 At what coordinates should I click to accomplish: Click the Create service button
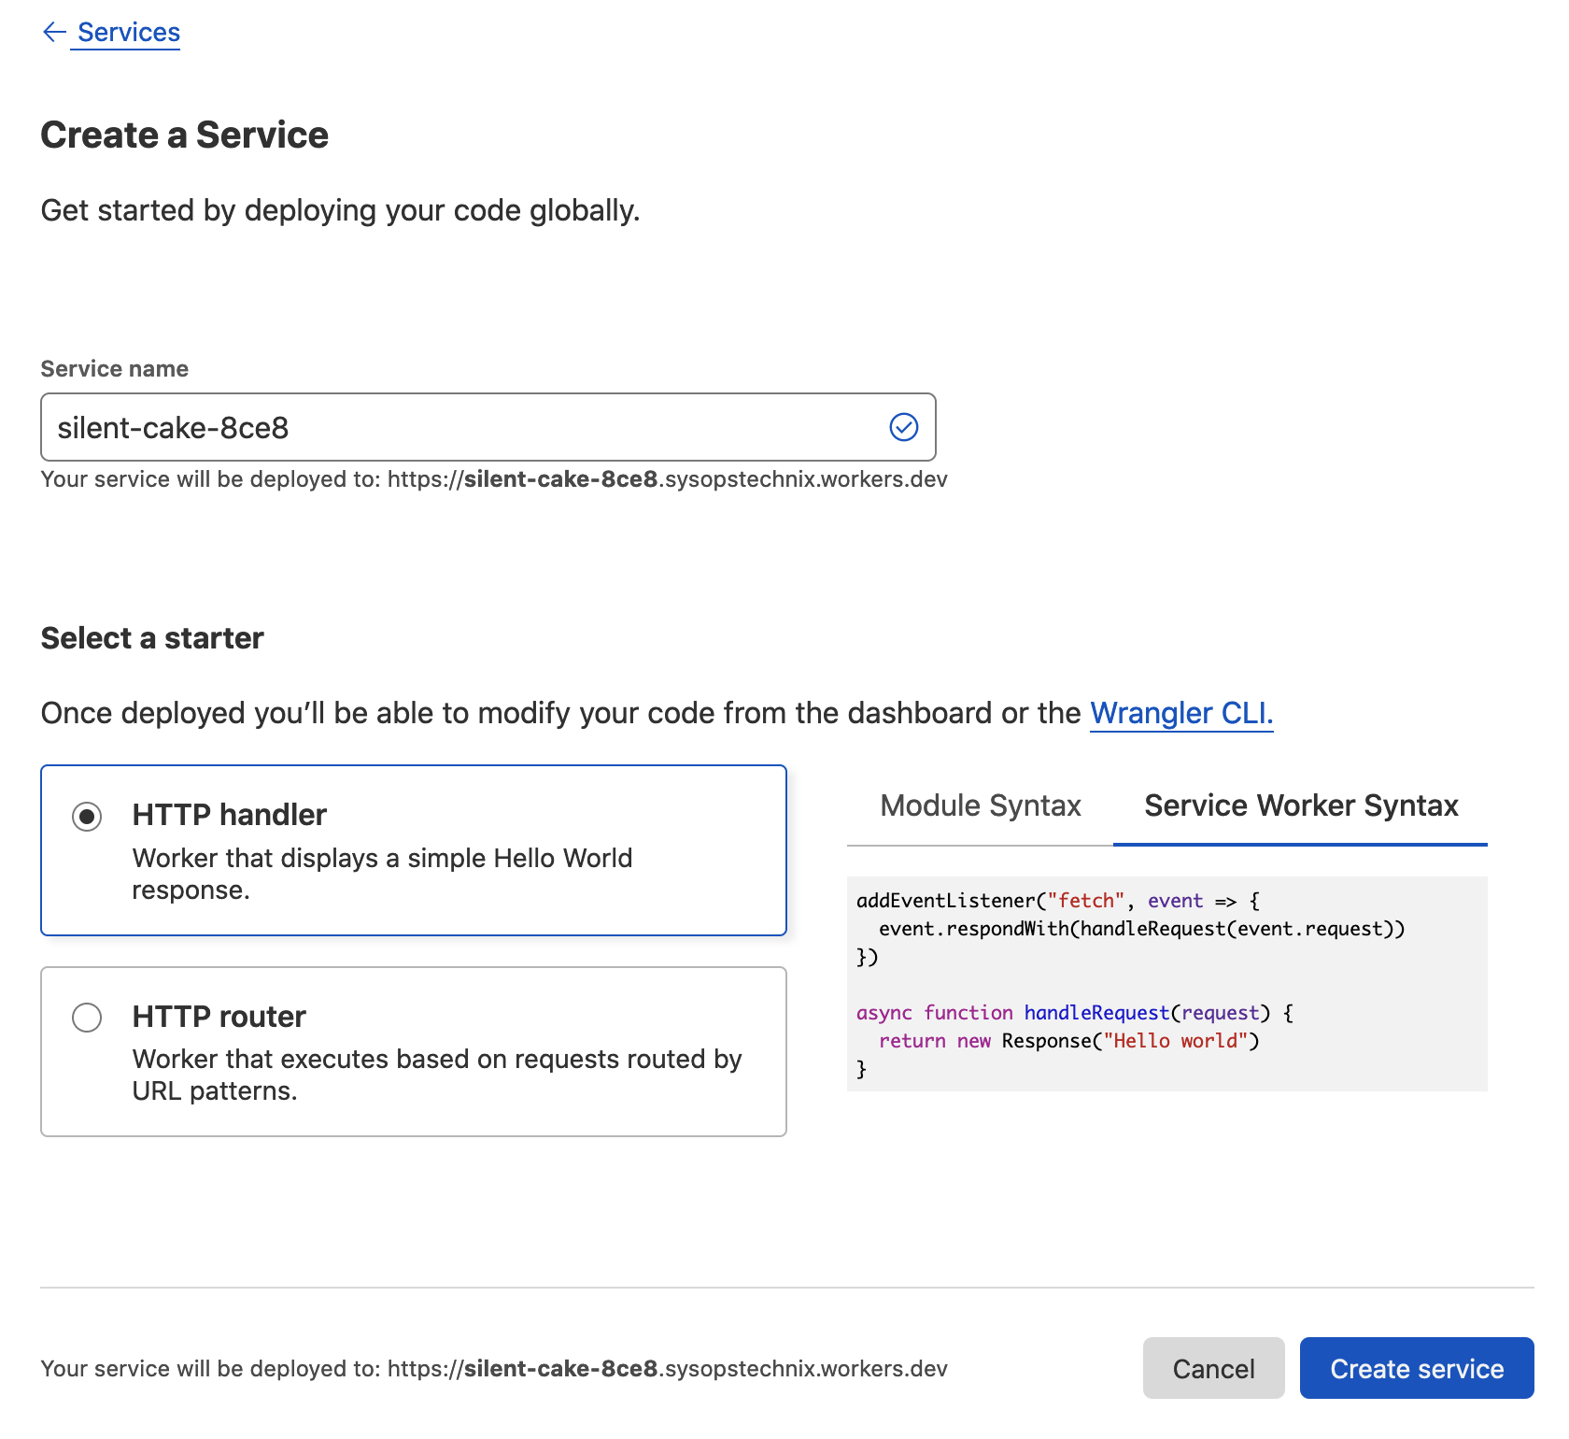point(1416,1368)
